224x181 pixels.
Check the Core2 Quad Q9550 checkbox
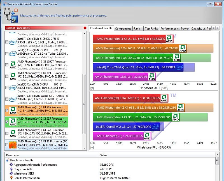click(7, 99)
